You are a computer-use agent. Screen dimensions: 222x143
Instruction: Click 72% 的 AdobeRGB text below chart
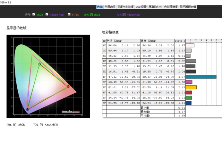point(46,125)
